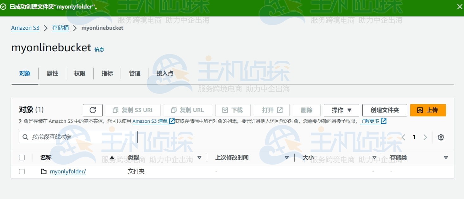Click the copy icon beside 复制 S3 URI
The width and height of the screenshot is (464, 199).
click(115, 110)
